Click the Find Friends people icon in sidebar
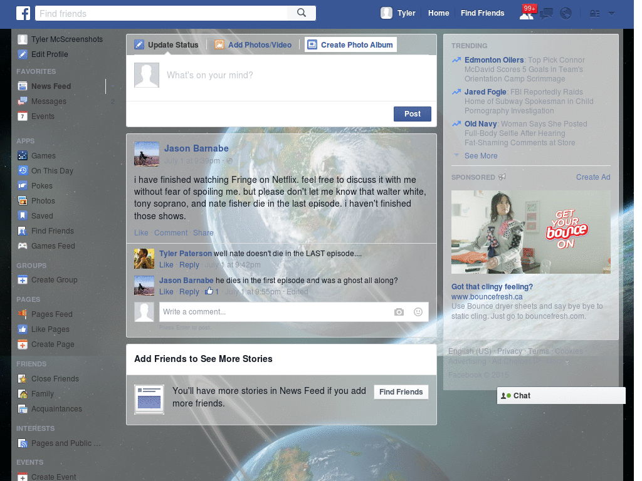642x481 pixels. (x=23, y=230)
